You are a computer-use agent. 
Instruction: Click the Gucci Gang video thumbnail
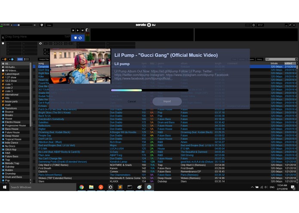point(80,66)
